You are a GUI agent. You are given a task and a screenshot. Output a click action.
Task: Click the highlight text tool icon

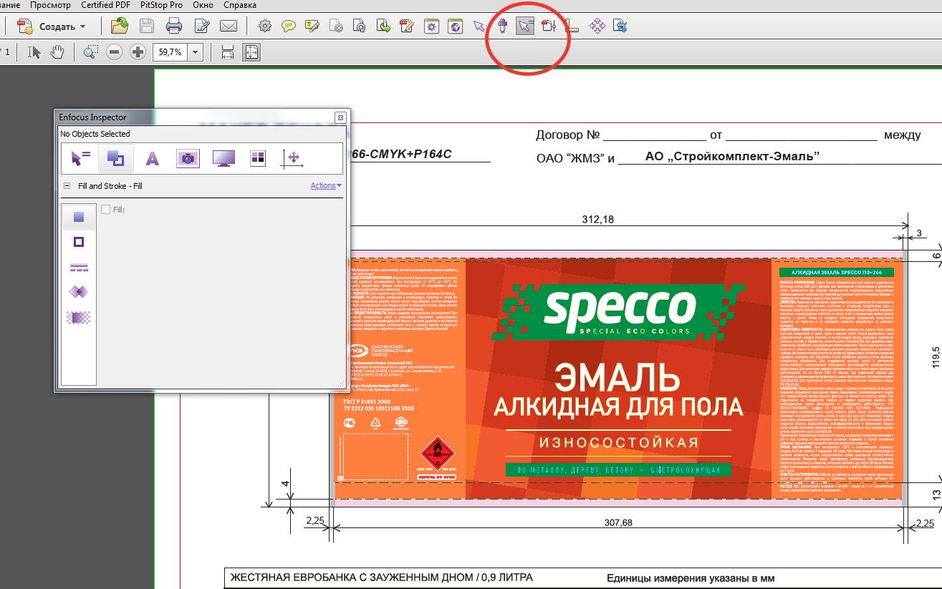(x=312, y=26)
